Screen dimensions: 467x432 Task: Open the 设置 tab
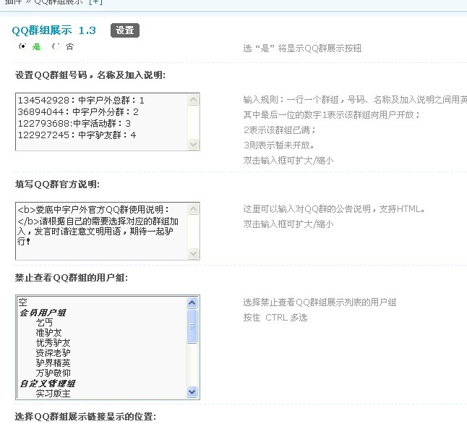point(125,30)
